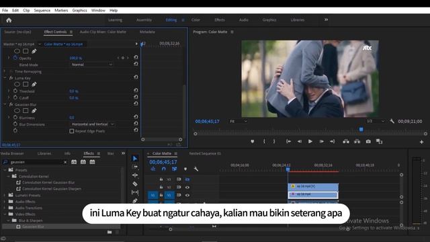Screen dimensions: 430x242
Task: Create ellipse mask under Gaussian Blur
Action: click(17, 110)
